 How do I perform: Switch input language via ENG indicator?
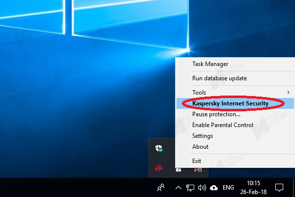click(228, 188)
